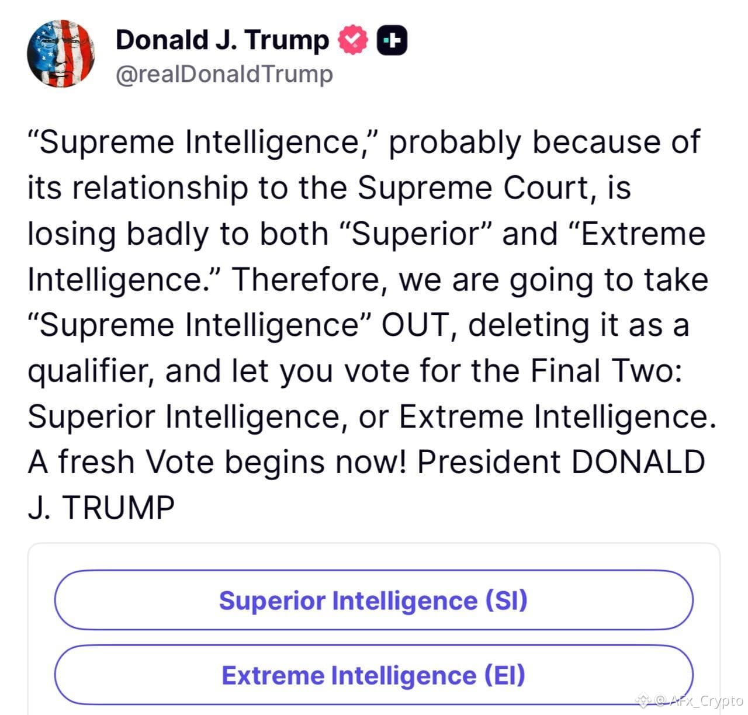Open the Donald J. Trump display name

point(222,40)
